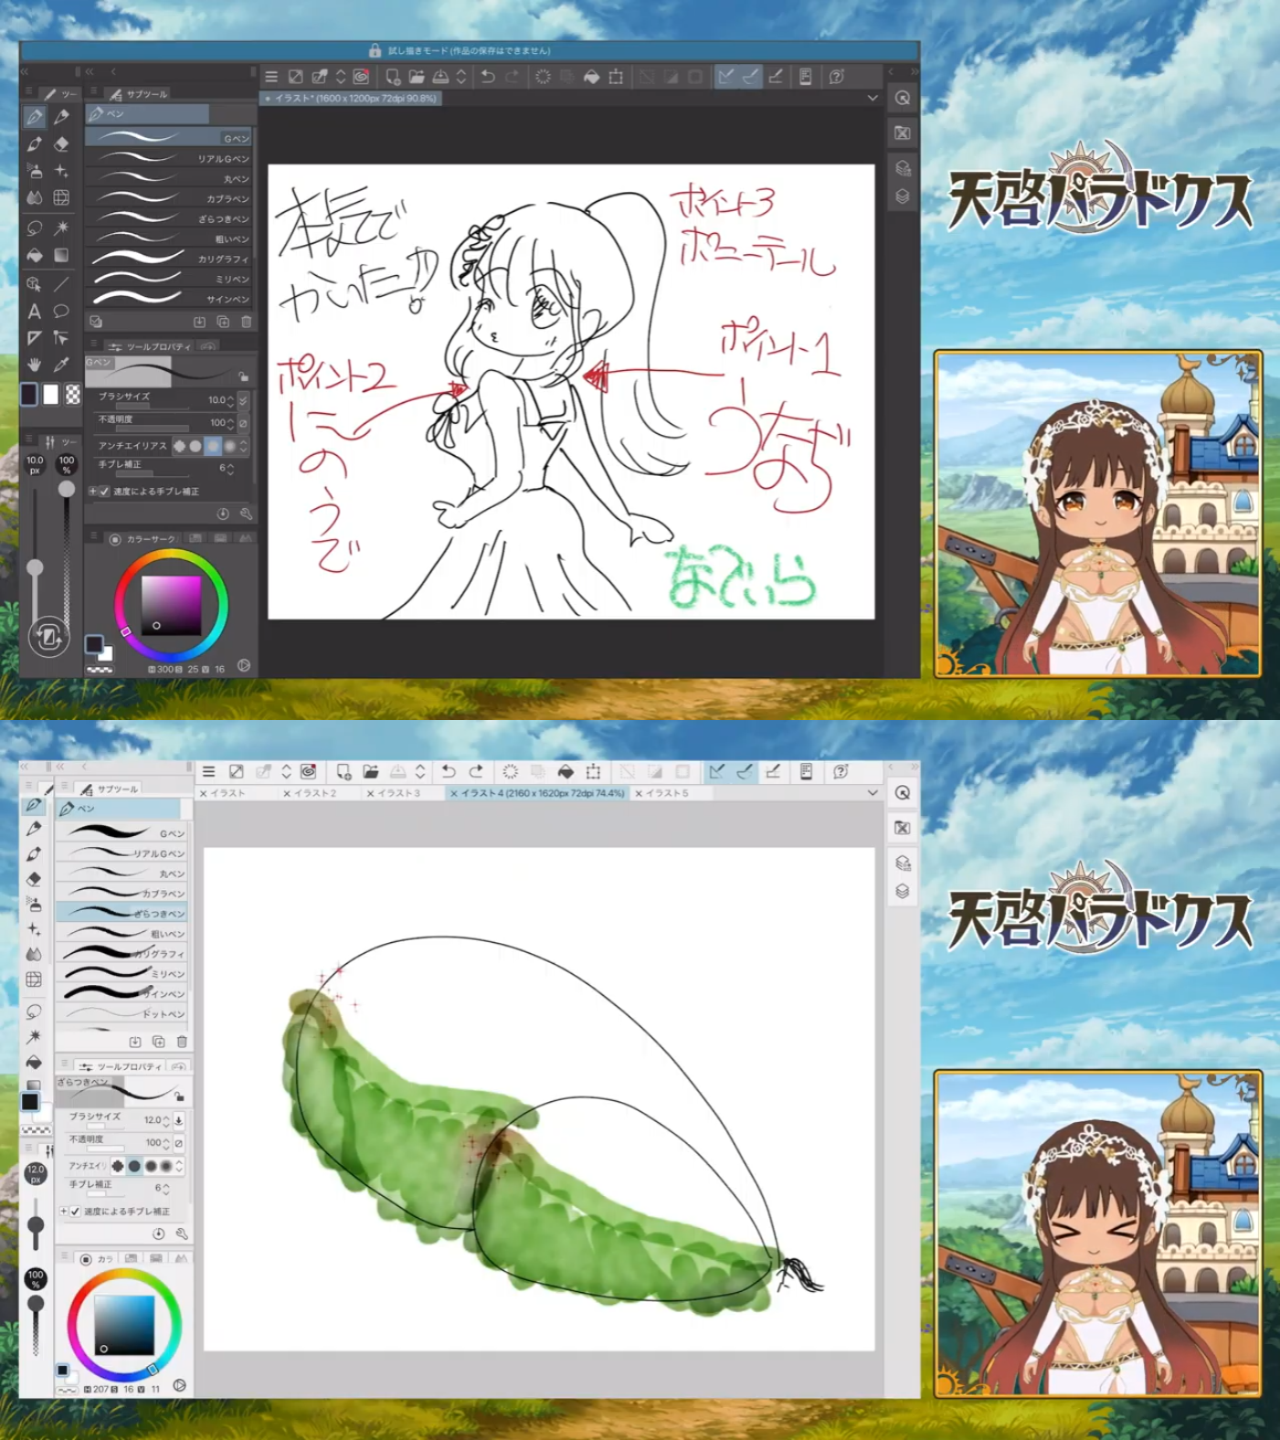Toggle 速度による手ブレ補正 checkbox in upper window
This screenshot has width=1280, height=1440.
coord(104,492)
